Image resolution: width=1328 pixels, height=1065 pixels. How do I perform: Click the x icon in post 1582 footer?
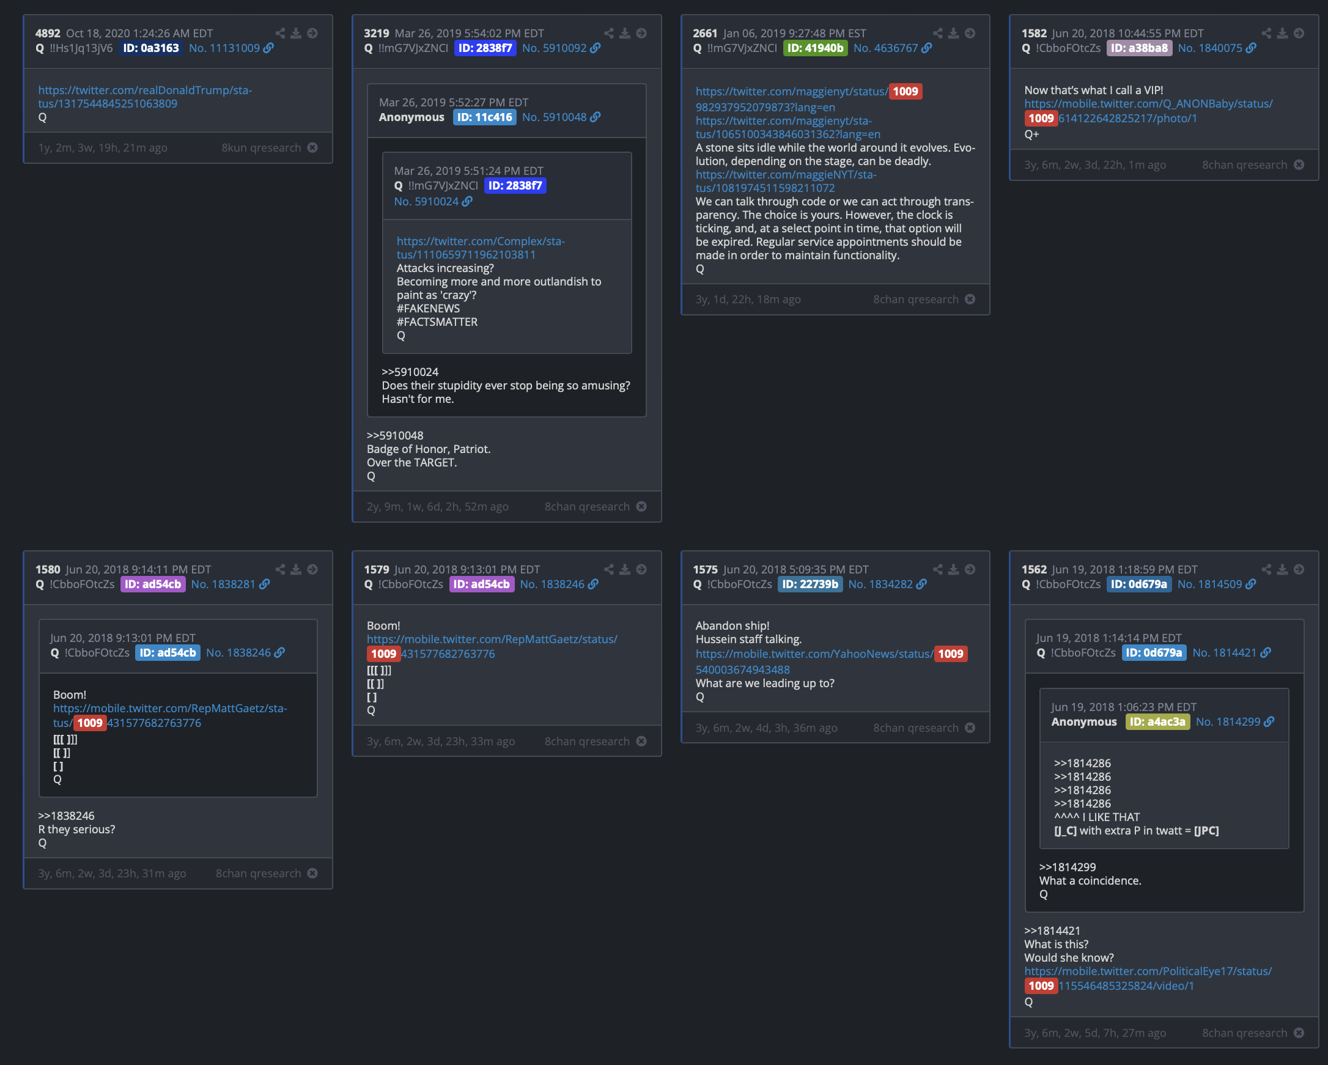tap(1299, 165)
